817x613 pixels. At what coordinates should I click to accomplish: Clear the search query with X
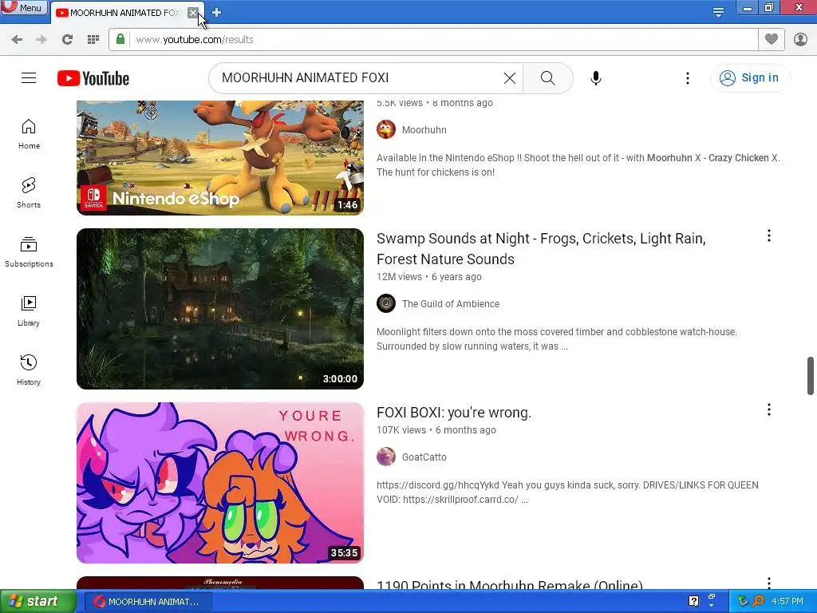[x=510, y=78]
